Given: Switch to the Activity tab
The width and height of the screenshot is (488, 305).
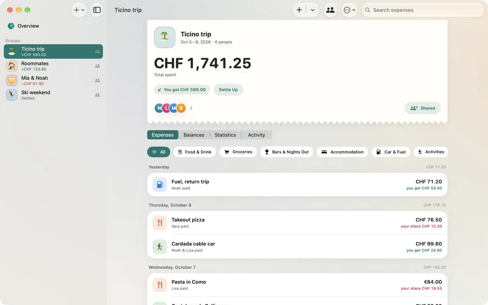Looking at the screenshot, I should (257, 135).
